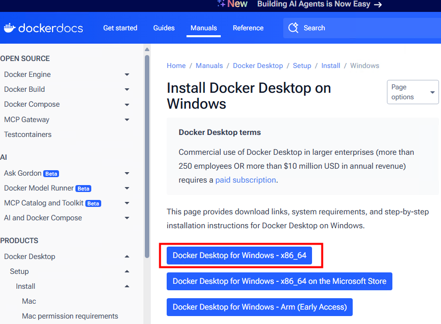Open MCP Catalog and Toolkit sidebar link
This screenshot has width=441, height=324.
[x=44, y=203]
